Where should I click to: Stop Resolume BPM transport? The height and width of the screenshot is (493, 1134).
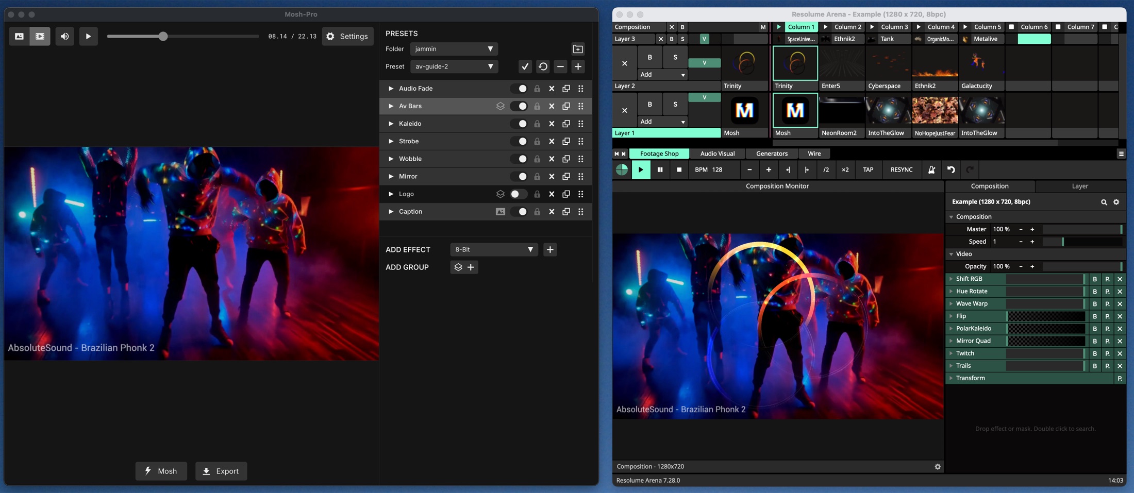click(679, 169)
